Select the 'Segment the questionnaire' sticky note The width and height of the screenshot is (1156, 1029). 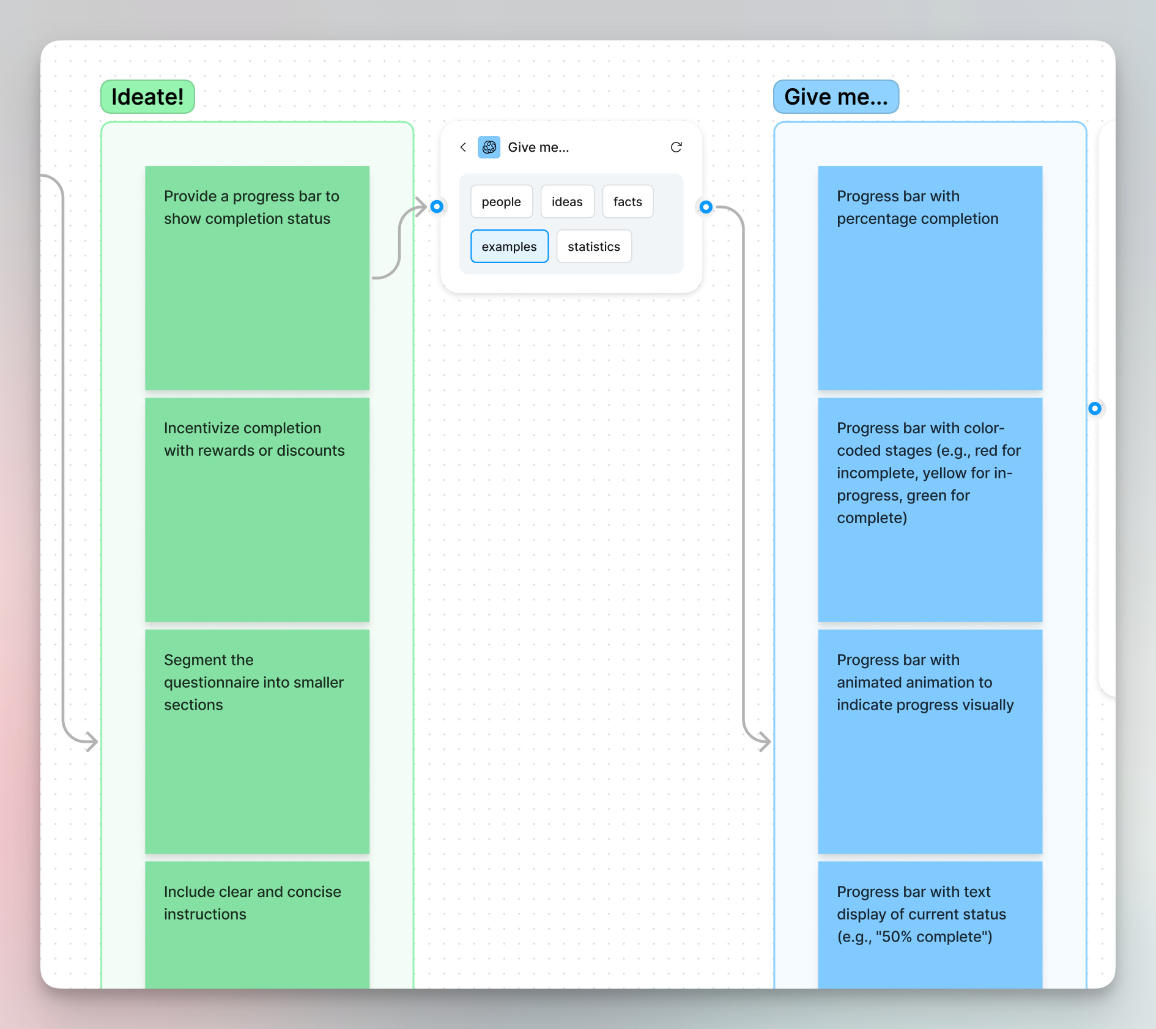point(257,741)
